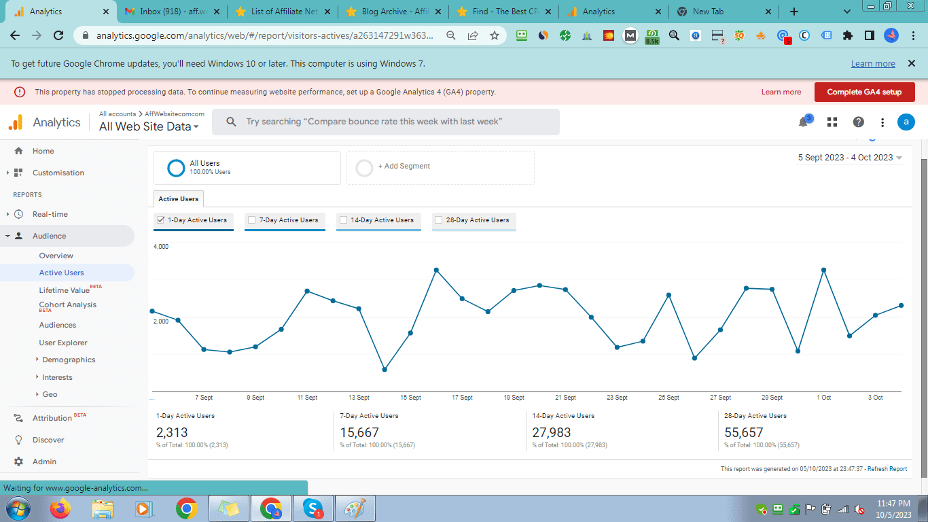
Task: Open the Help question mark icon
Action: [859, 122]
